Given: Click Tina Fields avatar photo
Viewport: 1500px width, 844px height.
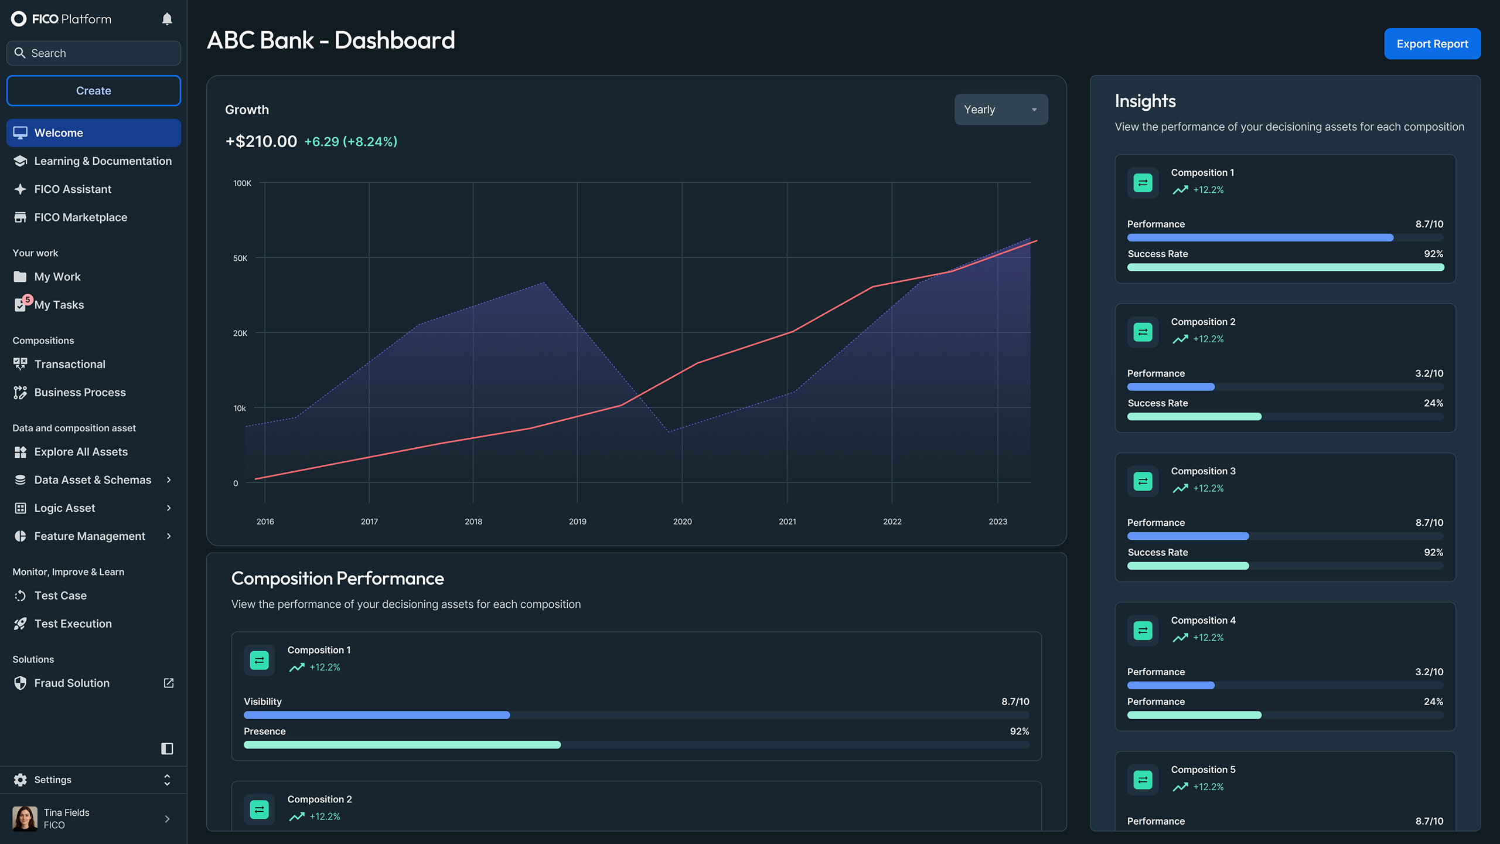Looking at the screenshot, I should (x=25, y=818).
